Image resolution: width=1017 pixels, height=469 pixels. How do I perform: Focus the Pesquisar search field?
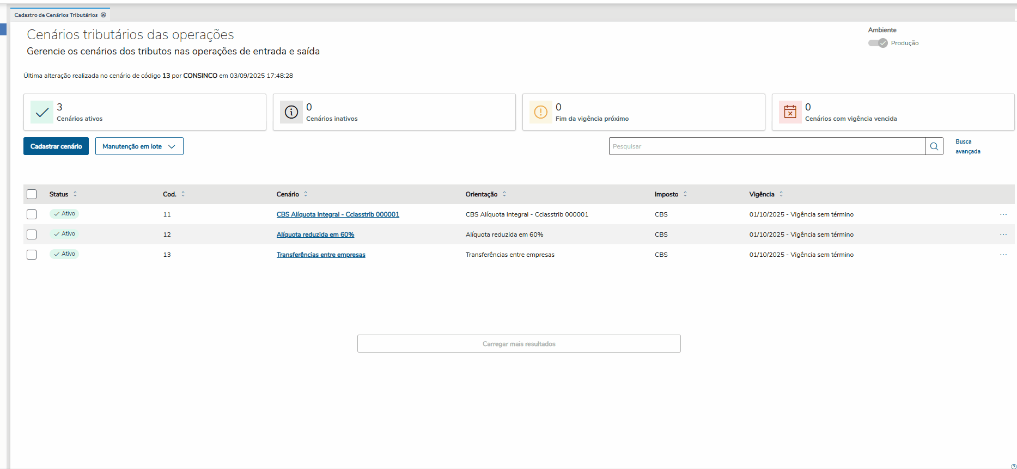pos(766,146)
